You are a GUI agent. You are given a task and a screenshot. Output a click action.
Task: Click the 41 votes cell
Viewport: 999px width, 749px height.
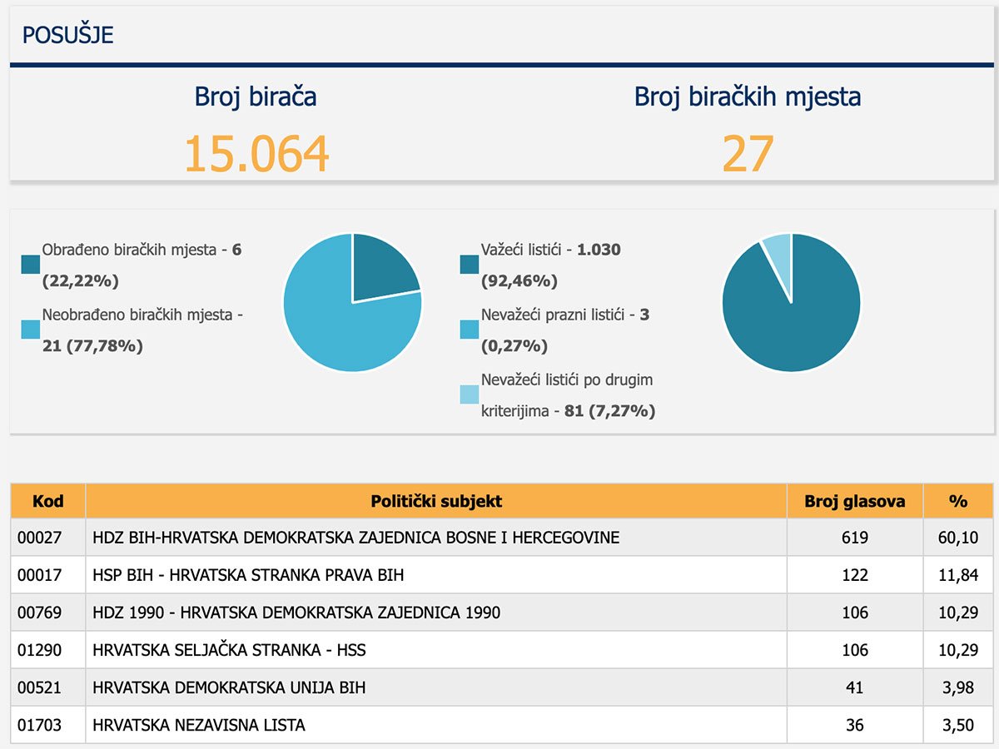coord(855,687)
